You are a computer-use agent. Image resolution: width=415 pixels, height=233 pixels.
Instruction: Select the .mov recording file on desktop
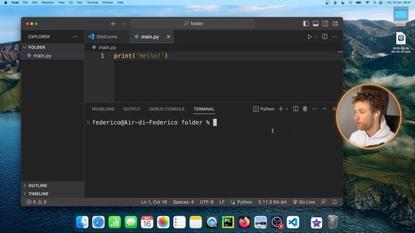click(401, 43)
